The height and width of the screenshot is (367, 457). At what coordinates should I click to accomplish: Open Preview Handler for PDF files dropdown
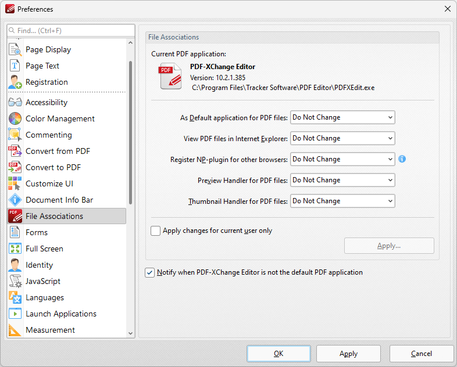tap(342, 180)
